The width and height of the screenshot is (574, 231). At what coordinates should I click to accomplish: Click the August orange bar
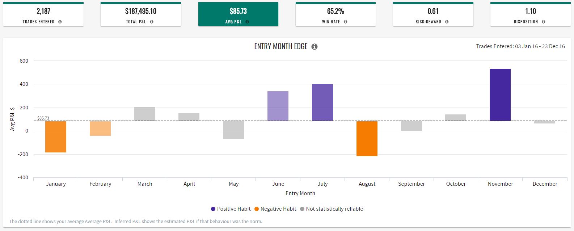367,138
